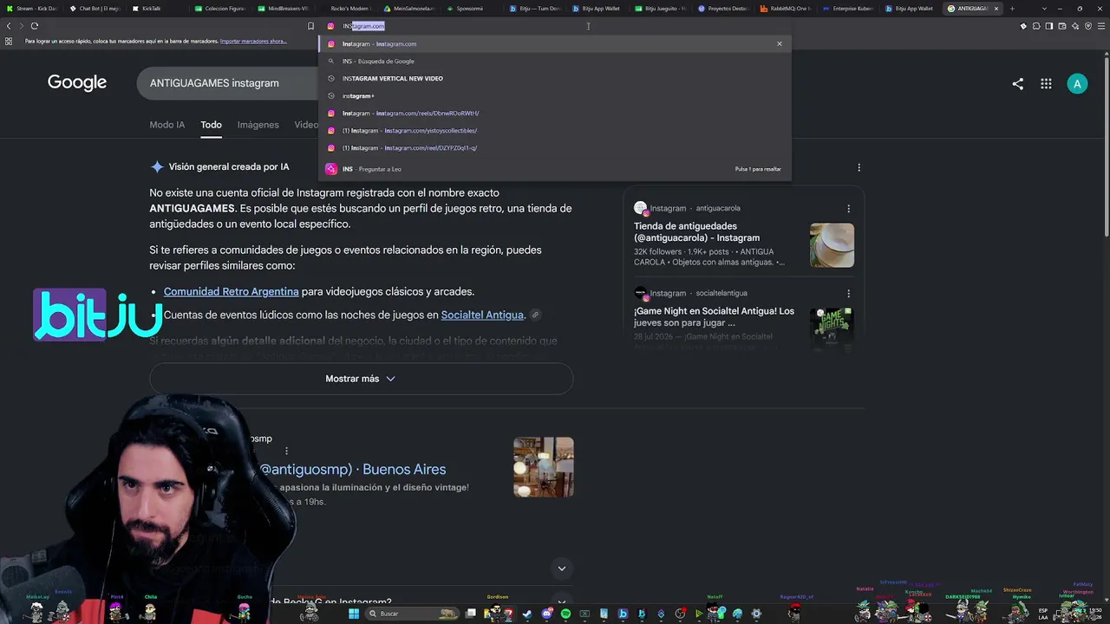1110x624 pixels.
Task: Click the Google search box with ANTIGUAGAMES
Action: point(227,83)
